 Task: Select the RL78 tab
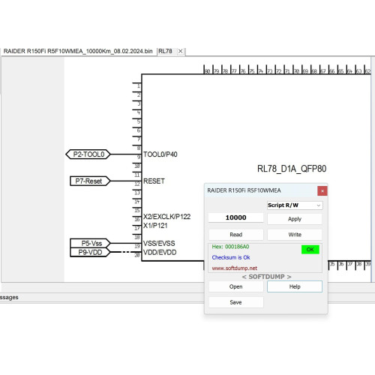click(165, 51)
